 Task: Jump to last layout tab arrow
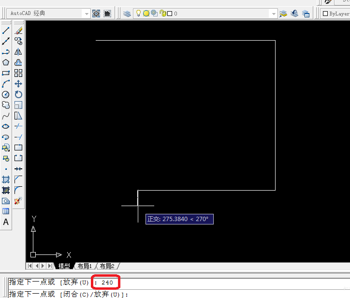[50, 266]
